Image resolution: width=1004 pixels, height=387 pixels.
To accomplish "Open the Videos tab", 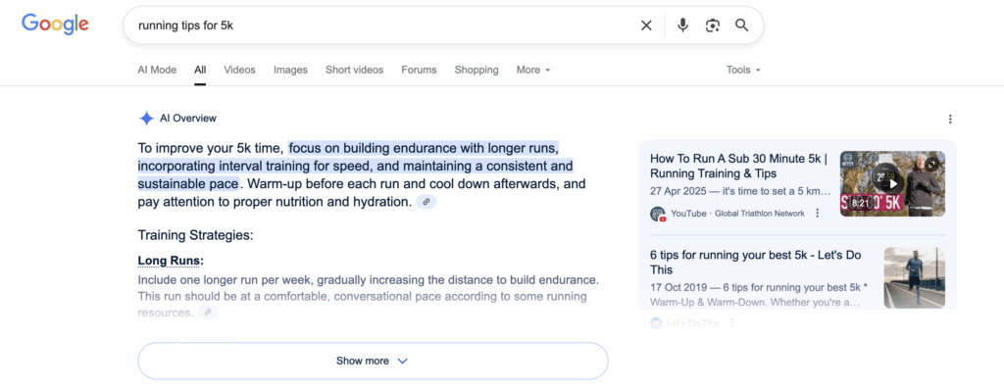I will 239,70.
